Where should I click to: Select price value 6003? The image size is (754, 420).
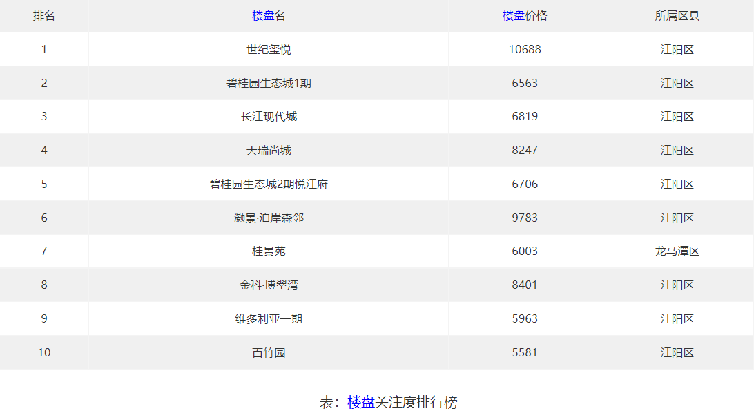pyautogui.click(x=525, y=251)
